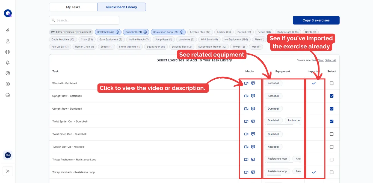
Task: Filter by Suspension Trainer (10) chip
Action: pyautogui.click(x=212, y=47)
